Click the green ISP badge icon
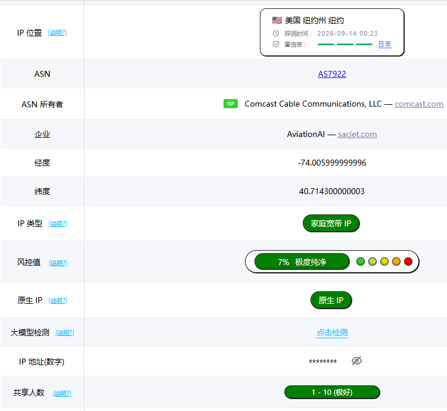Screen dimensions: 447x411 [x=230, y=104]
